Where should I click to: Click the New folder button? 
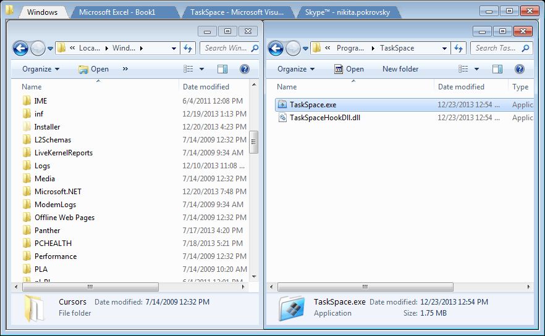pos(400,69)
